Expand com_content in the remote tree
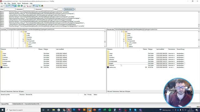The image size is (200, 112). tap(126, 43)
